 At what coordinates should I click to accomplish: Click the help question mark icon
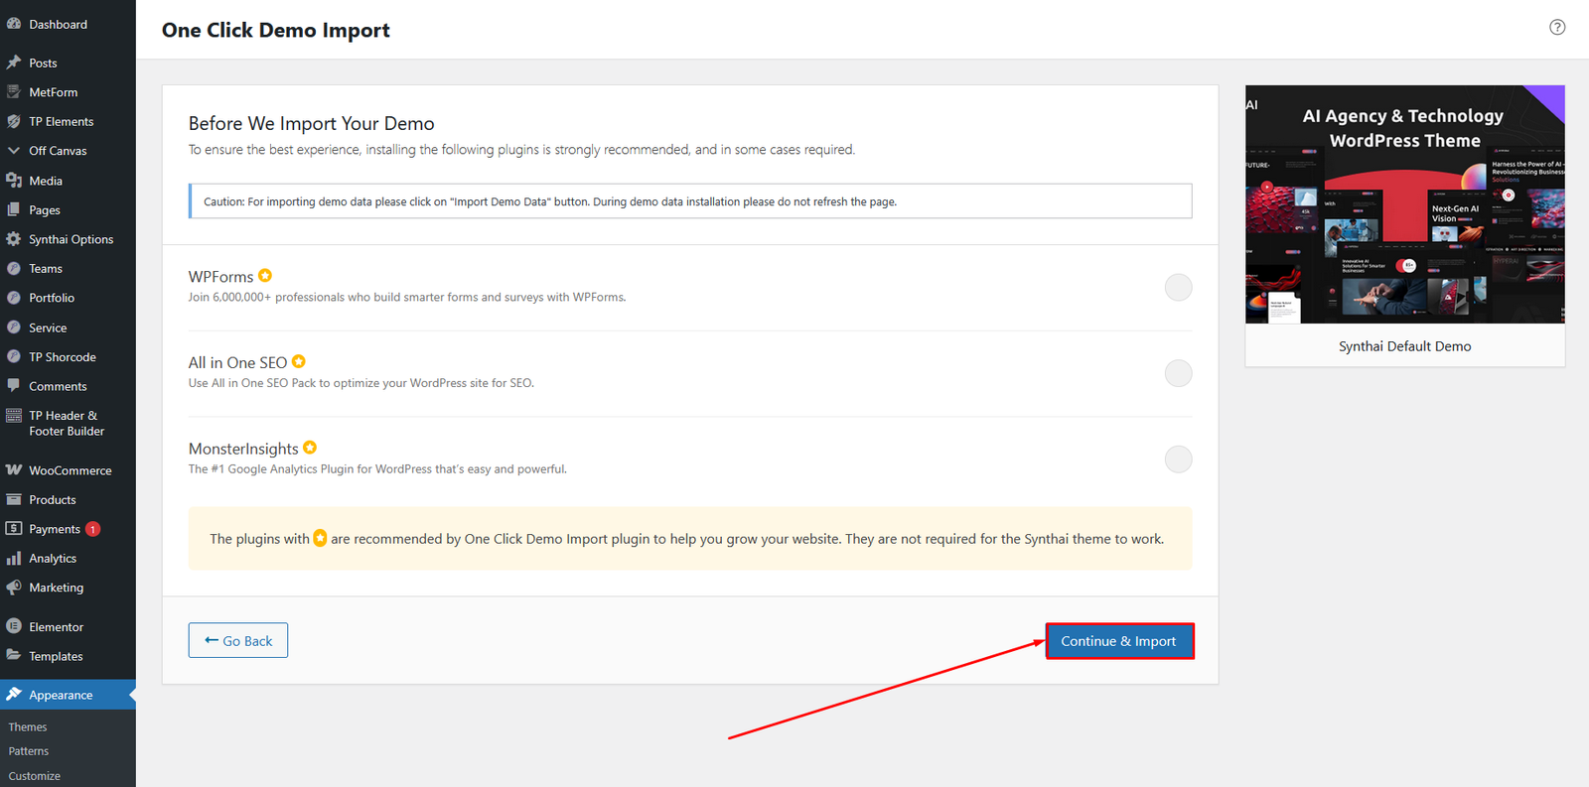[1557, 27]
